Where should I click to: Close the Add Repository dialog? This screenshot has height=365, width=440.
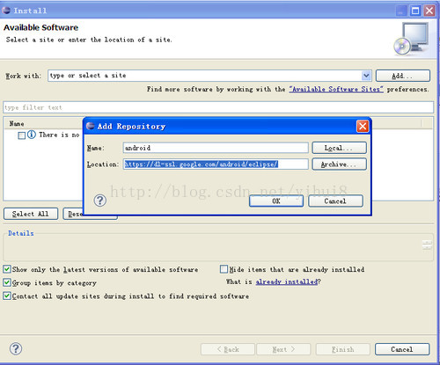(363, 127)
